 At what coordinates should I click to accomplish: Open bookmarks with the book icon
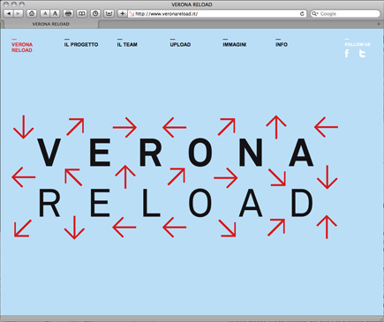82,13
